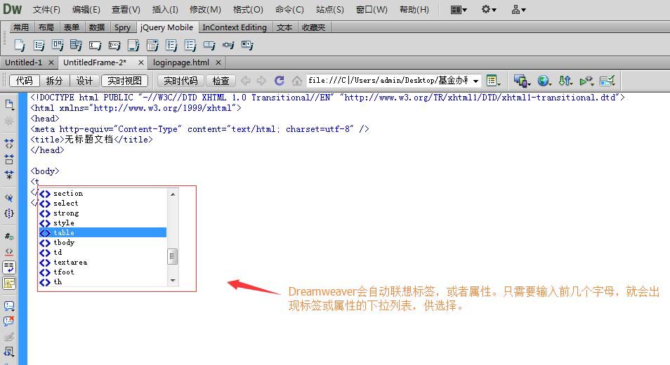The height and width of the screenshot is (365, 670).
Task: Expand the file address dropdown arrow
Action: pyautogui.click(x=475, y=81)
